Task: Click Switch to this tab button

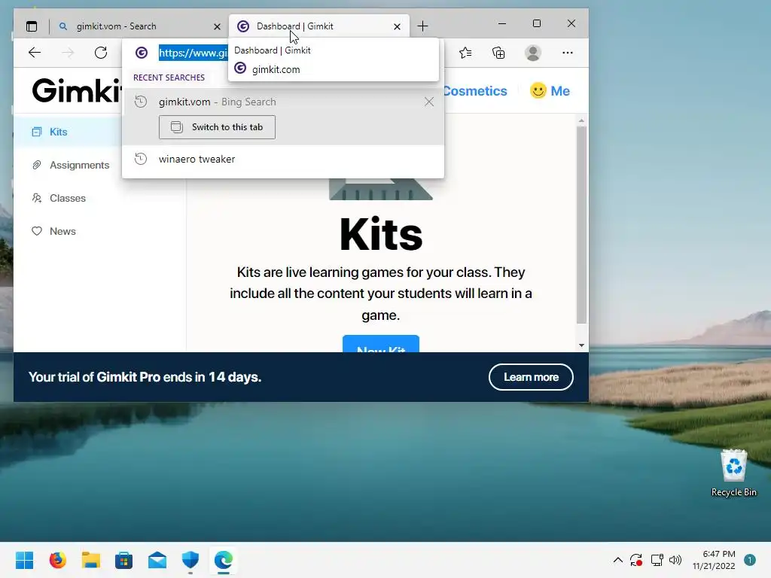Action: 217,127
